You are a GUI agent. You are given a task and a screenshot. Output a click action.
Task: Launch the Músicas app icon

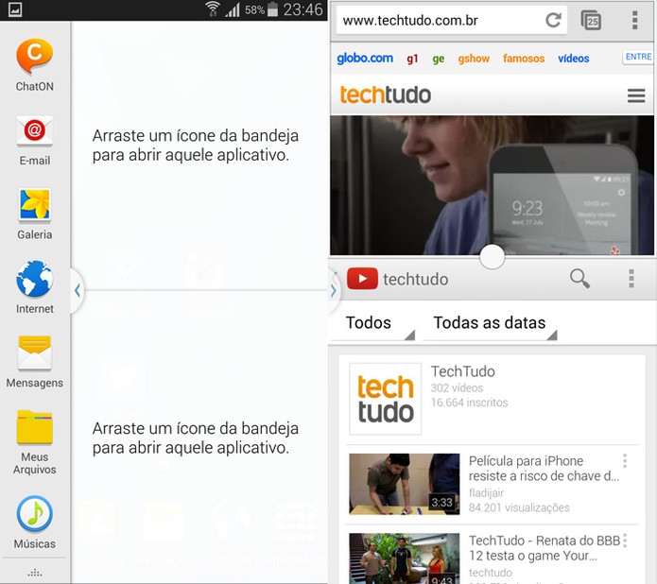34,514
